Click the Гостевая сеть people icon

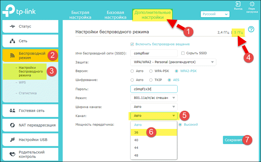click(x=12, y=110)
